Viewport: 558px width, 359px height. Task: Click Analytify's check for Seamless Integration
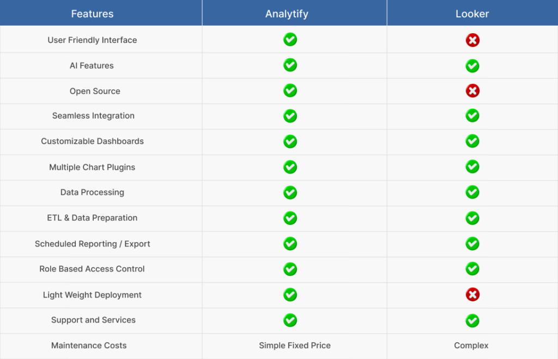coord(290,116)
